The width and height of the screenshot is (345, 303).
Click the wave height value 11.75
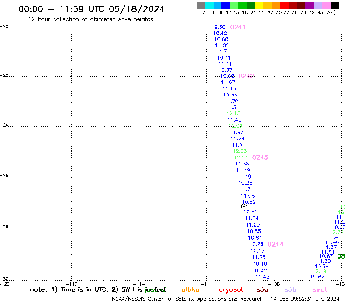pyautogui.click(x=259, y=257)
